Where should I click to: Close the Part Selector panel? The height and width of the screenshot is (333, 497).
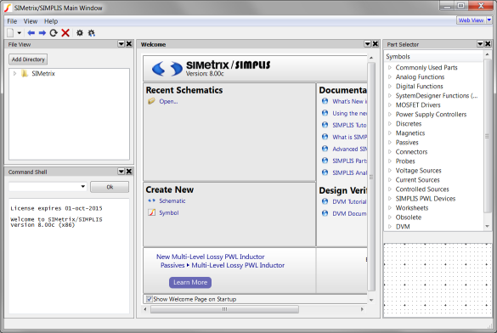pyautogui.click(x=489, y=44)
